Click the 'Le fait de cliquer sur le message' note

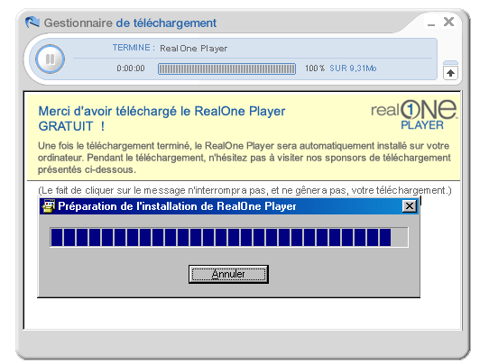[244, 190]
